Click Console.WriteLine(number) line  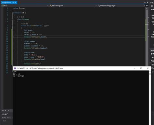(x=36, y=48)
